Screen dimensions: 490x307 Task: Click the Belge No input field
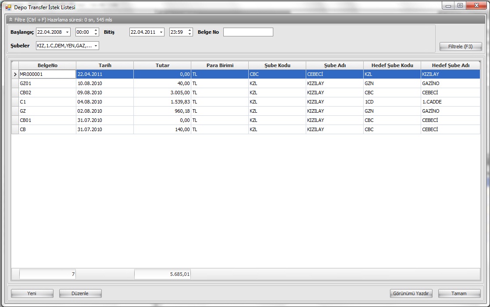248,32
